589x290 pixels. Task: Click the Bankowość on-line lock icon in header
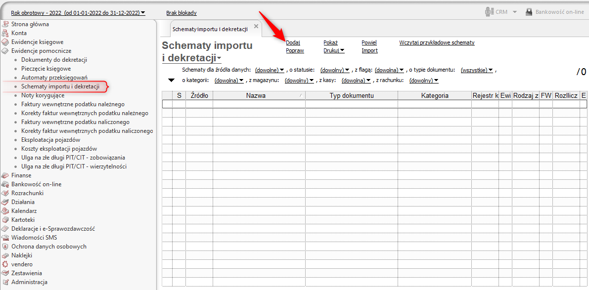[x=529, y=12]
